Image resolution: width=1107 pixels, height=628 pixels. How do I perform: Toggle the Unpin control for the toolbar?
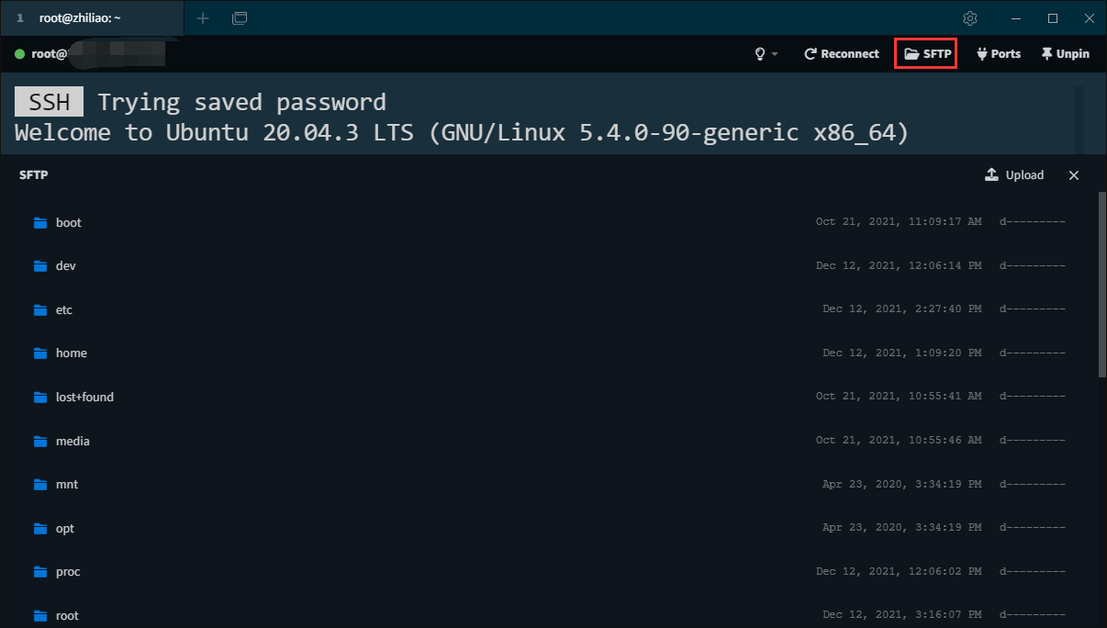[1065, 53]
